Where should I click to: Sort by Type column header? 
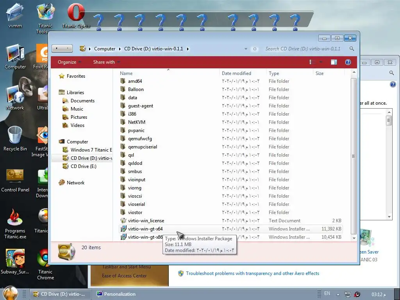click(289, 73)
